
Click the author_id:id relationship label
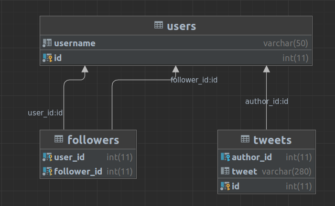pyautogui.click(x=267, y=102)
